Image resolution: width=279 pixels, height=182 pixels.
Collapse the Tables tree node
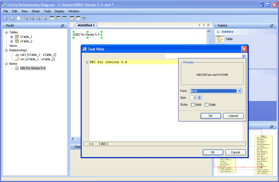click(6, 33)
